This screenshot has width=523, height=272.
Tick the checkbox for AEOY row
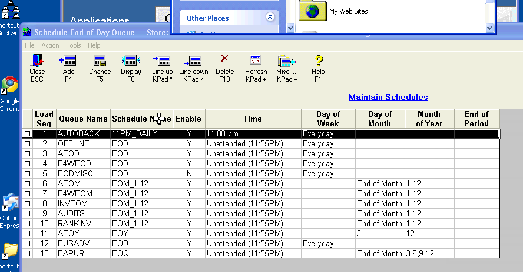[27, 233]
